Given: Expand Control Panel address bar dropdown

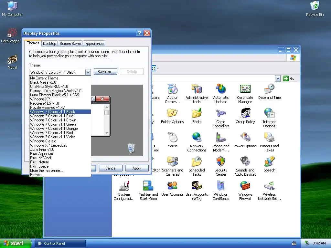Looking at the screenshot, I should [278, 78].
